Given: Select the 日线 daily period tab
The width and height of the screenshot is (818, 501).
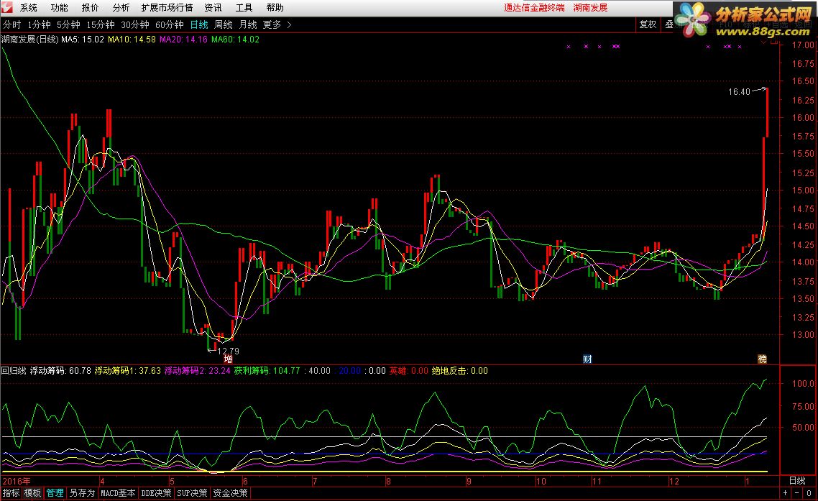Looking at the screenshot, I should coord(199,24).
